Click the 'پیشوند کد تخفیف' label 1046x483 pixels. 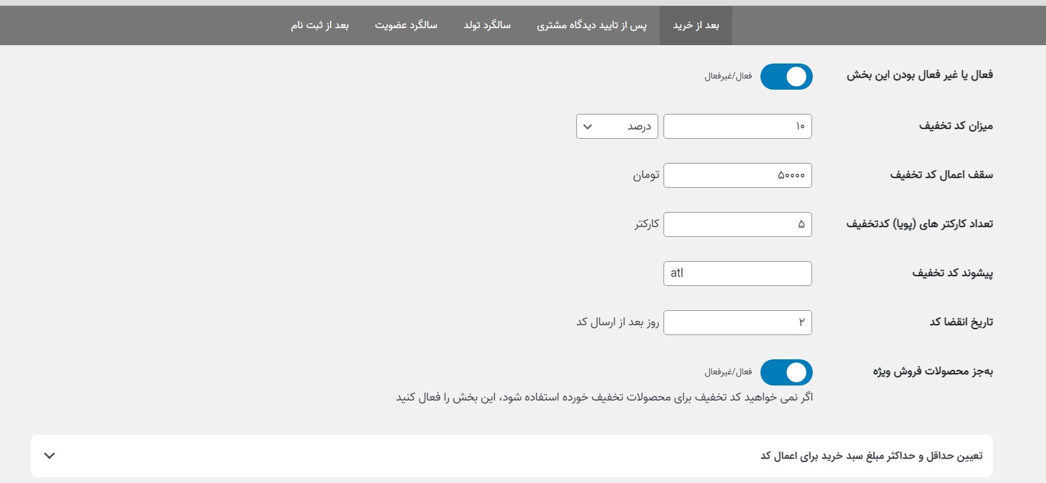(x=952, y=273)
